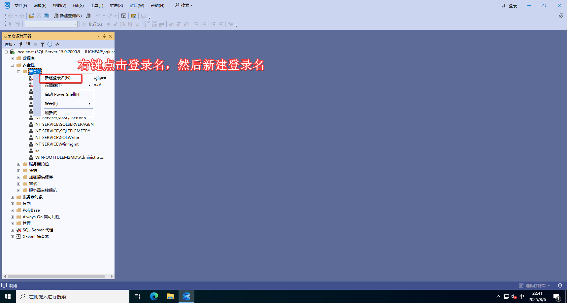Viewport: 567px width, 303px height.
Task: Collapse the 安全性 folder node
Action: point(13,65)
